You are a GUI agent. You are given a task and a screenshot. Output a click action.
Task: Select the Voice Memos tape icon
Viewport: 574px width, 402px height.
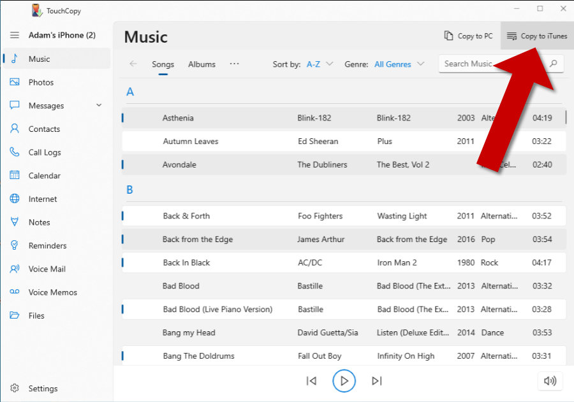pyautogui.click(x=14, y=292)
